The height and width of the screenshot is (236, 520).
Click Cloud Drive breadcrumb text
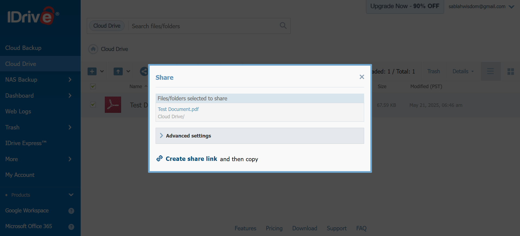(x=114, y=49)
